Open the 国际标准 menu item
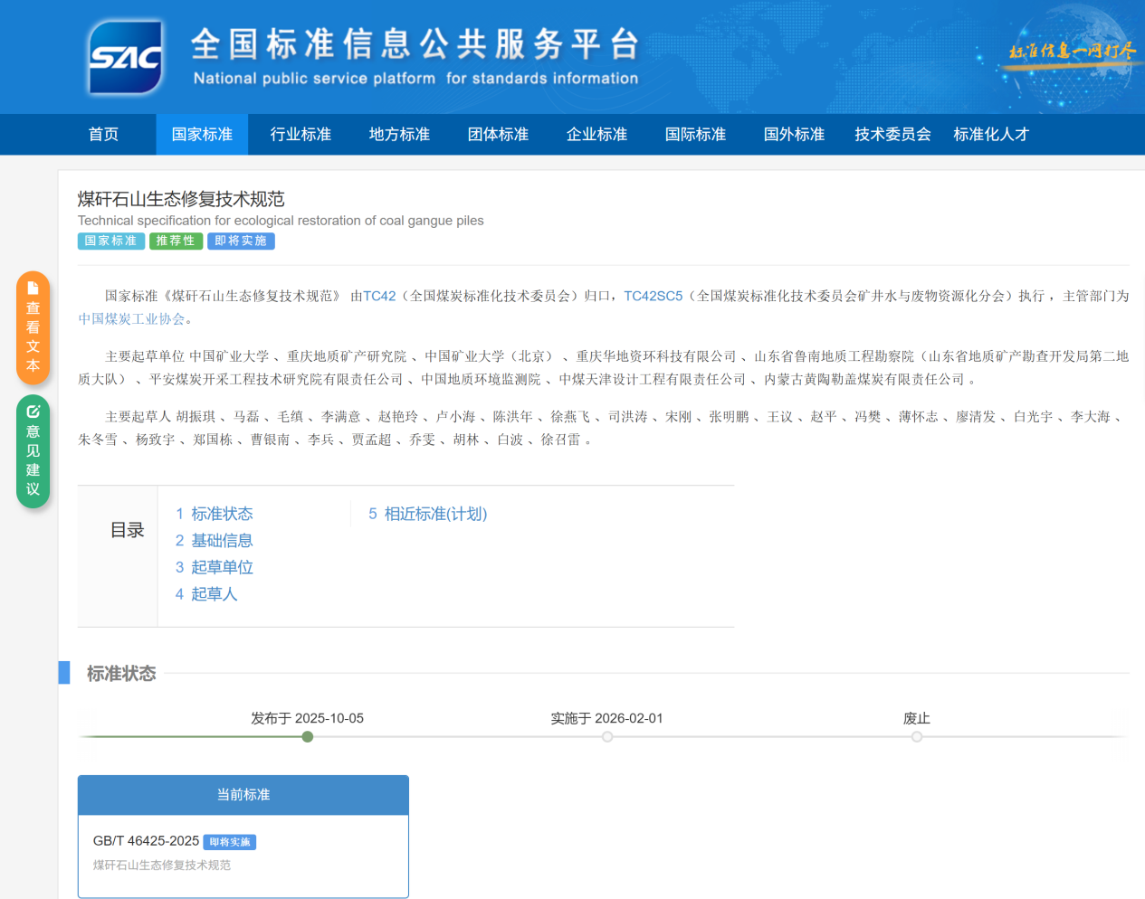 (x=695, y=135)
